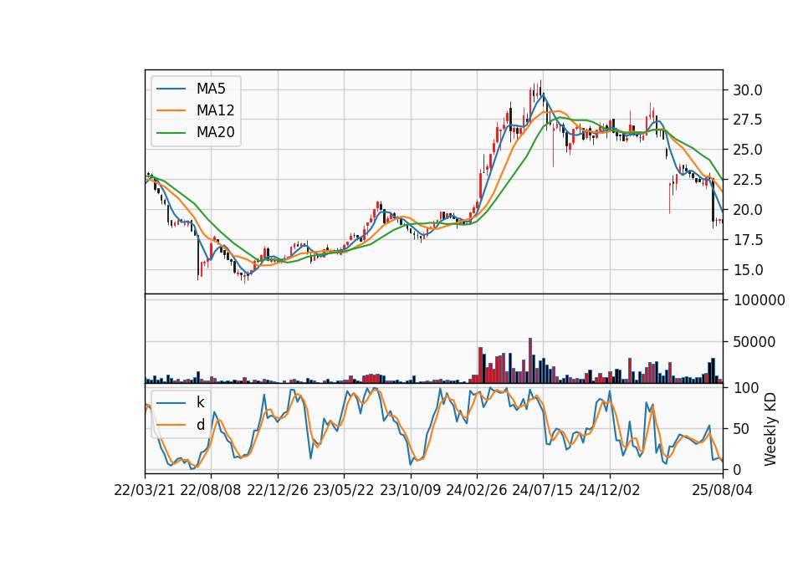The image size is (803, 577).
Task: Click the d legend label
Action: tap(200, 425)
